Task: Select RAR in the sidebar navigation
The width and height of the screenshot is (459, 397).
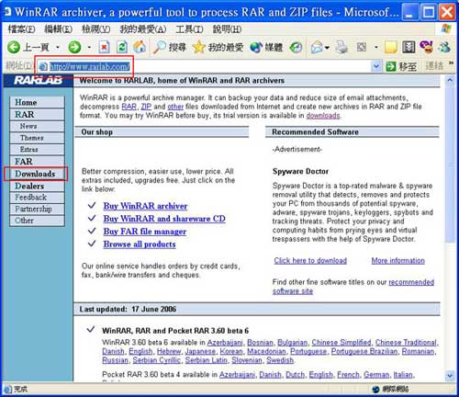Action: (37, 115)
